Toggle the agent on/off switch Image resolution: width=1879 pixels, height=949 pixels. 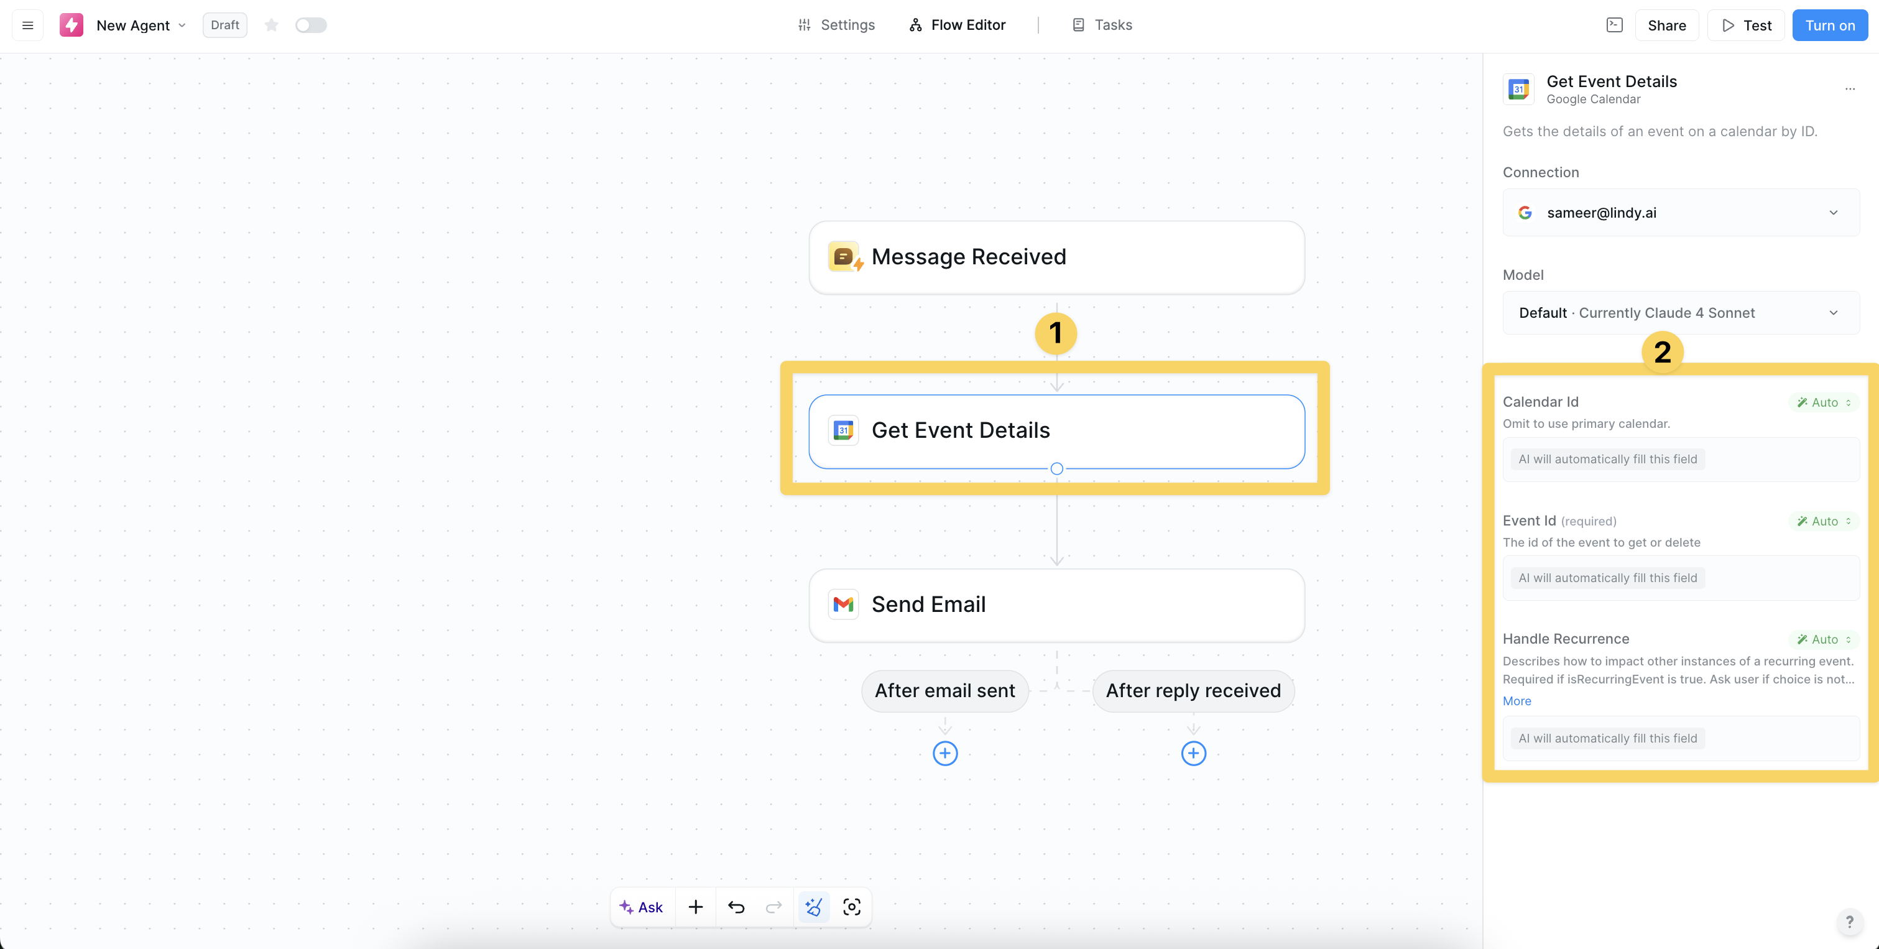311,25
